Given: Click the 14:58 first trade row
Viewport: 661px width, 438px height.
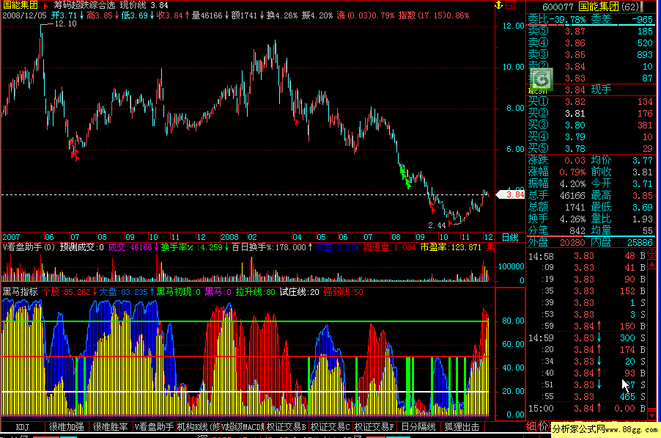Looking at the screenshot, I should click(x=586, y=256).
